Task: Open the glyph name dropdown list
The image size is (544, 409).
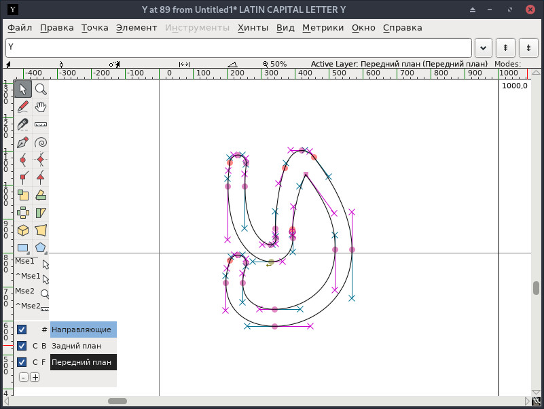Action: point(484,48)
